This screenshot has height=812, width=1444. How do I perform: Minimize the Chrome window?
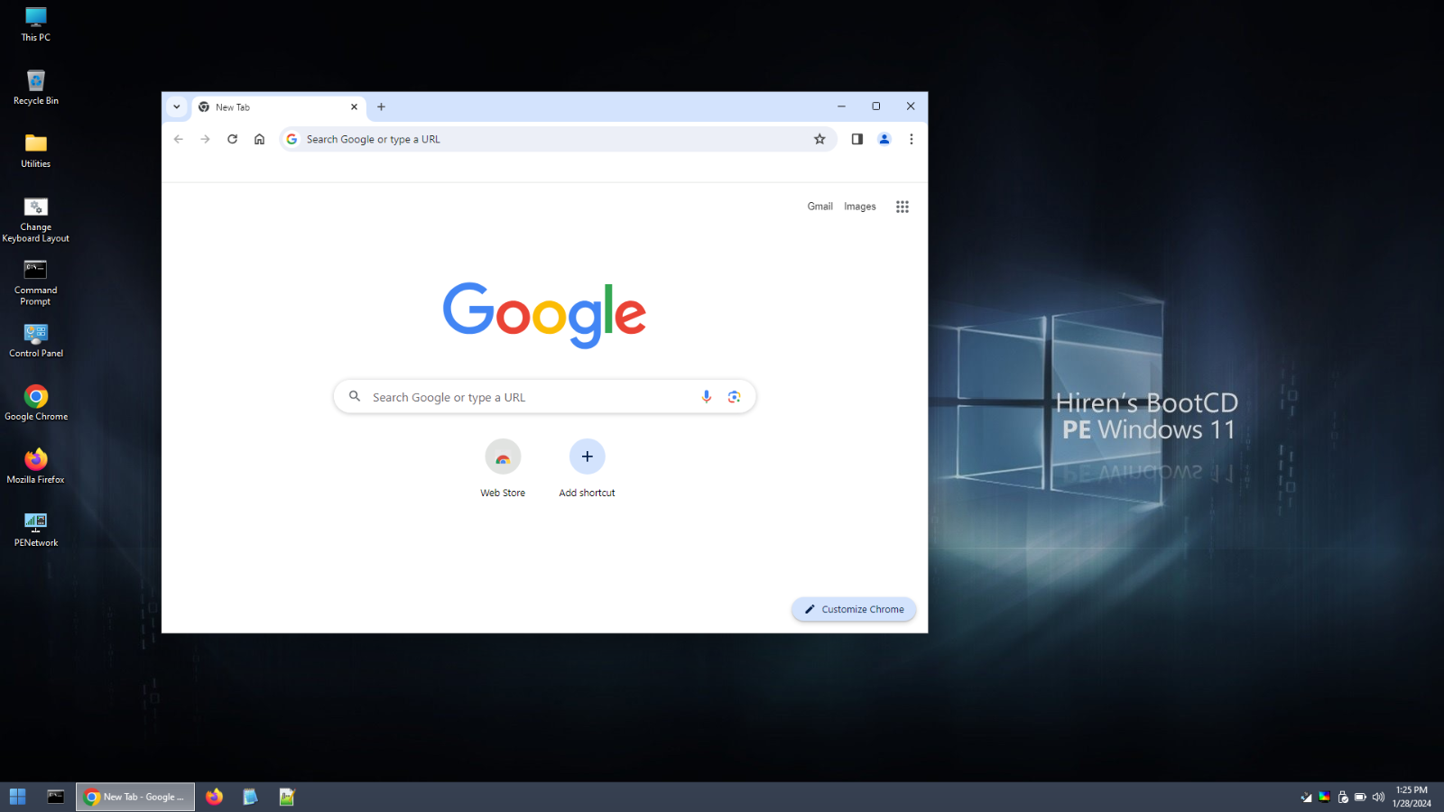841,106
